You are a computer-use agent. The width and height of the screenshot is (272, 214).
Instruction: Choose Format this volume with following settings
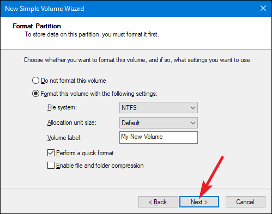pyautogui.click(x=35, y=94)
